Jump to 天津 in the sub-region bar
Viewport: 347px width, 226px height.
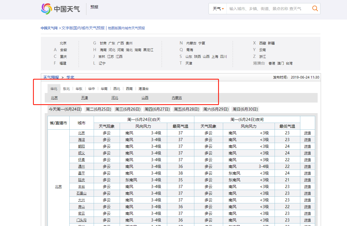(x=84, y=98)
